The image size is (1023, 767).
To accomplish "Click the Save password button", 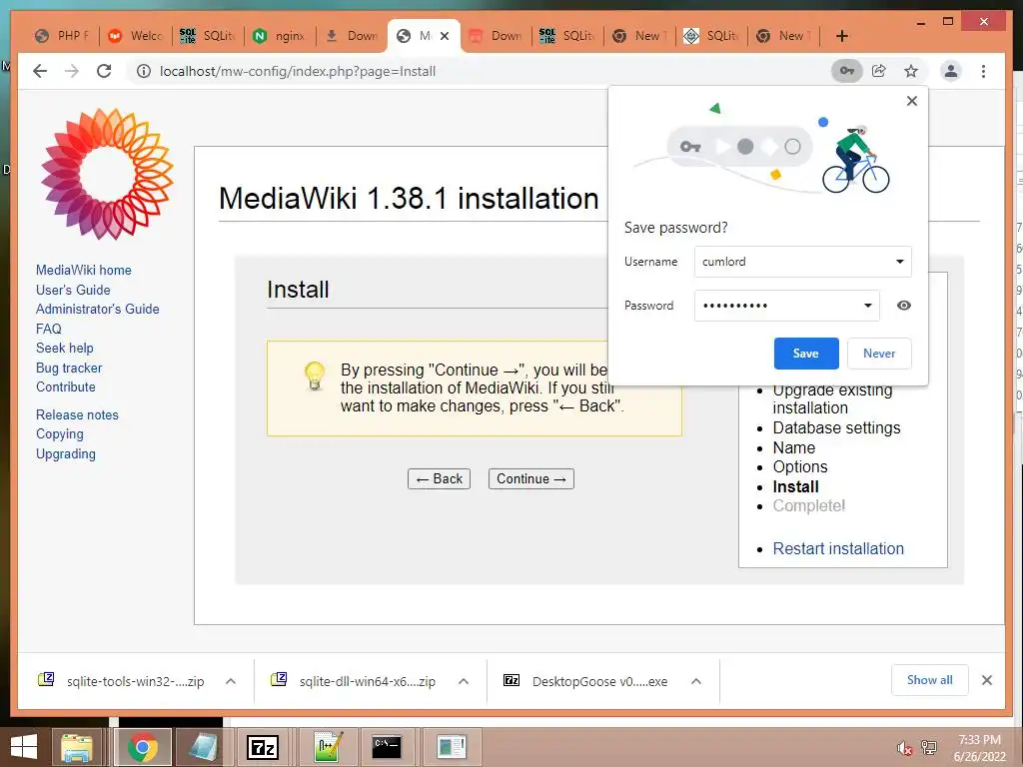I will (806, 354).
